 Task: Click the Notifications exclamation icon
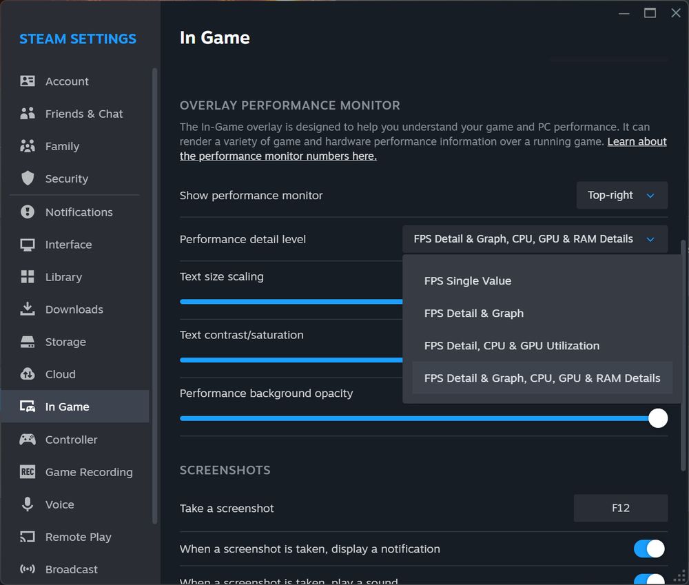pos(28,212)
